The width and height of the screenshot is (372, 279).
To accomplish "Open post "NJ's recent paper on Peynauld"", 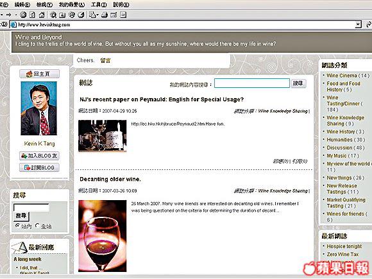I will click(162, 99).
